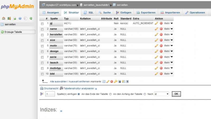Check the checkbox for the id column
The height and width of the screenshot is (119, 211).
click(x=42, y=23)
